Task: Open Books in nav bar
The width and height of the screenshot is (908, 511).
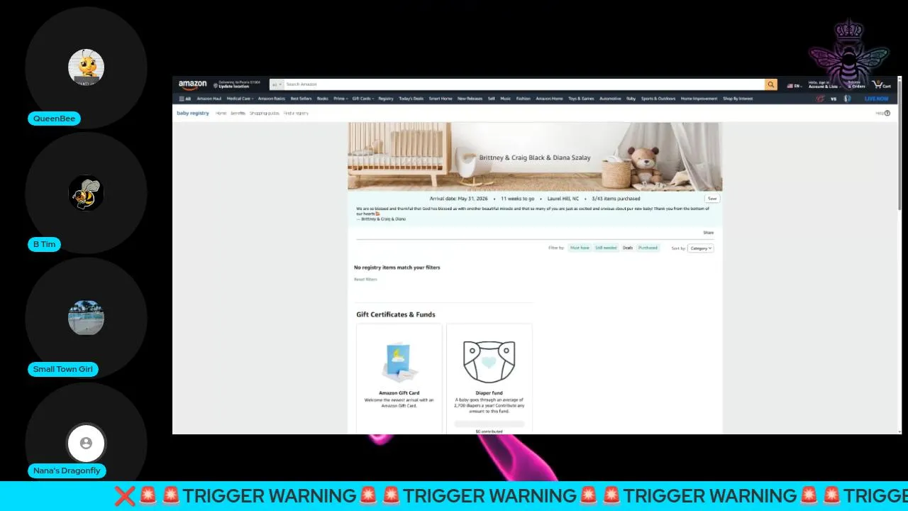Action: pyautogui.click(x=322, y=99)
